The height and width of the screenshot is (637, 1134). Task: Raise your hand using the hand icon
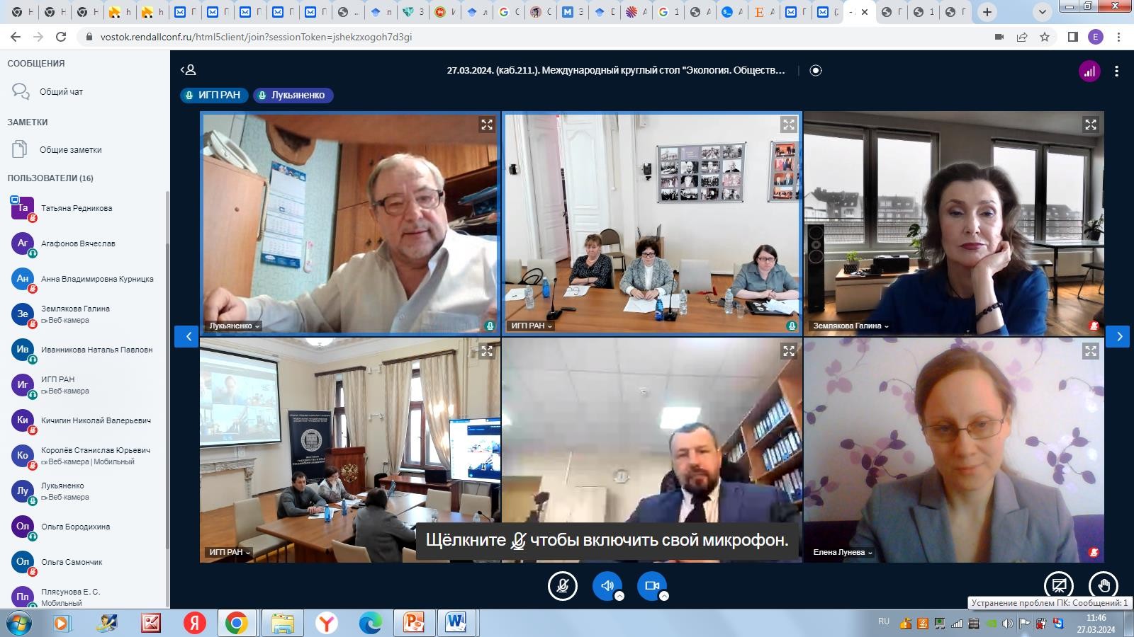[x=1104, y=586]
